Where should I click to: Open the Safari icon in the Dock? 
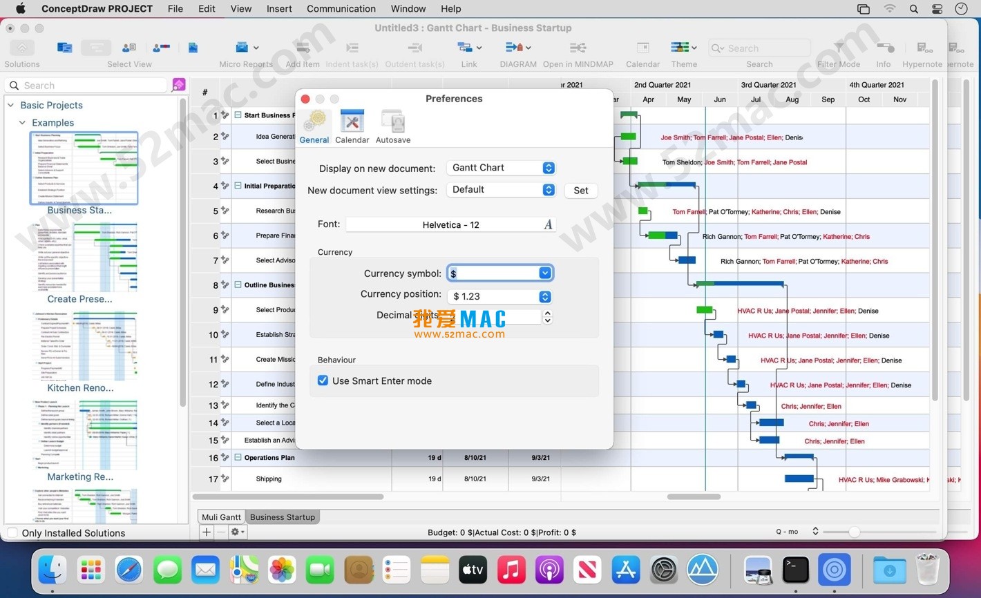129,570
